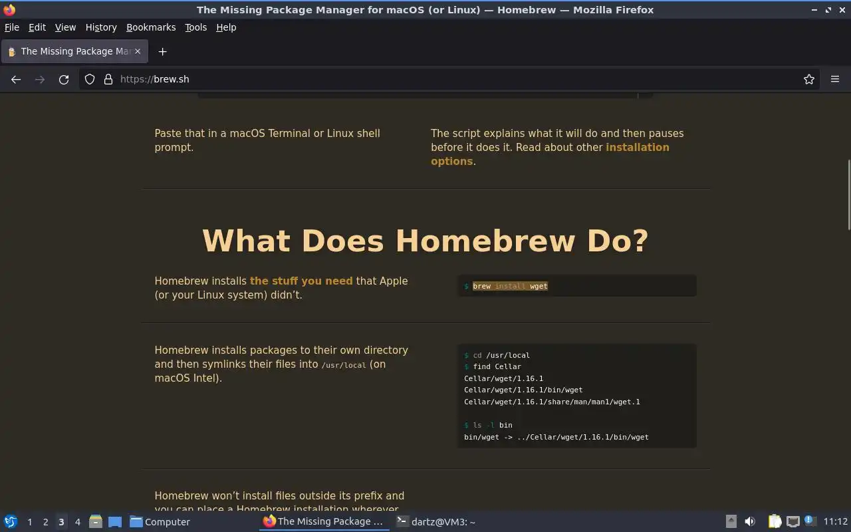Open the network connection tray icon
The height and width of the screenshot is (532, 851).
(792, 522)
